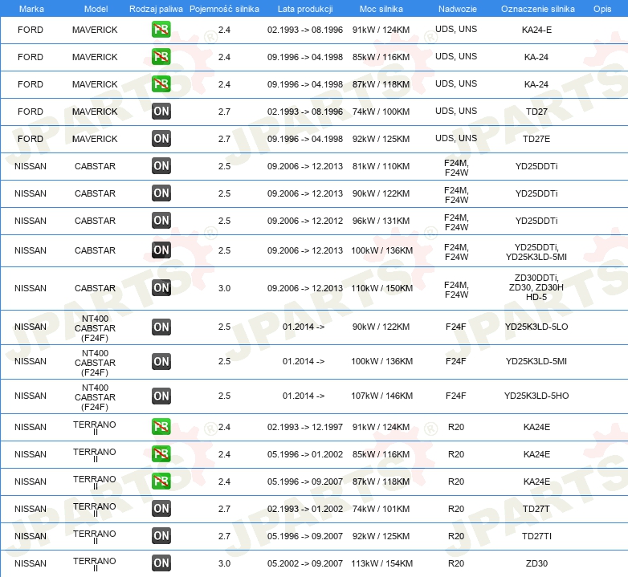The image size is (628, 577).
Task: Click the petrol PB icon in Ford Maverick KA24-E row
Action: point(161,30)
